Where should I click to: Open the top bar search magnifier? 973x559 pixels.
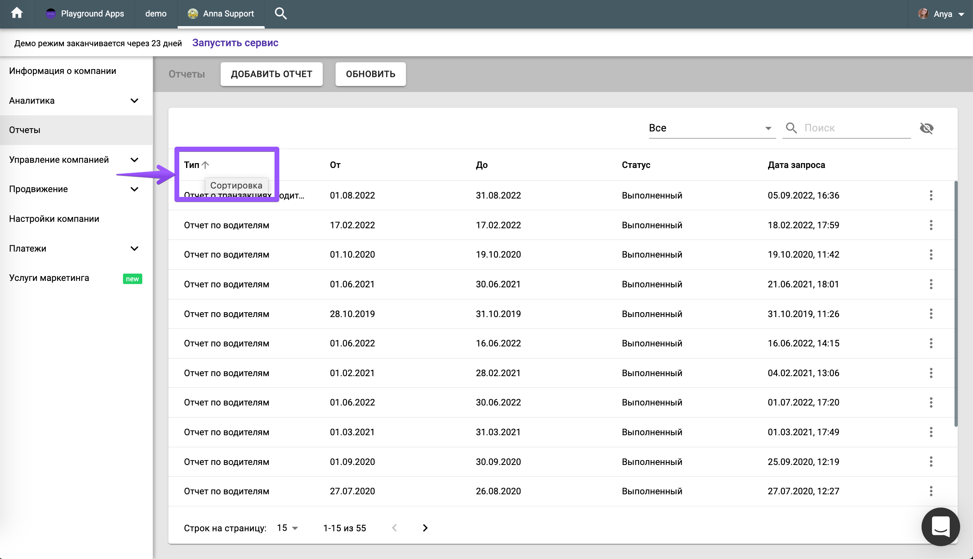pyautogui.click(x=281, y=14)
